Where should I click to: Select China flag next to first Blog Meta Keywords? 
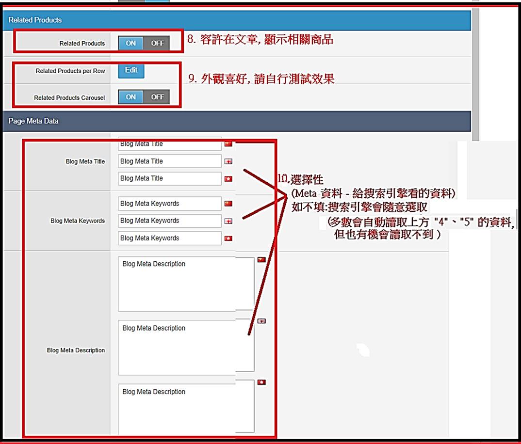[x=228, y=204]
